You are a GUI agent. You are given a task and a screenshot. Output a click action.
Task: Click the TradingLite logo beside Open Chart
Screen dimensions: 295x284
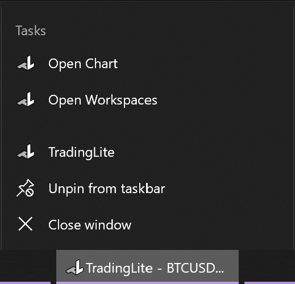[x=26, y=63]
